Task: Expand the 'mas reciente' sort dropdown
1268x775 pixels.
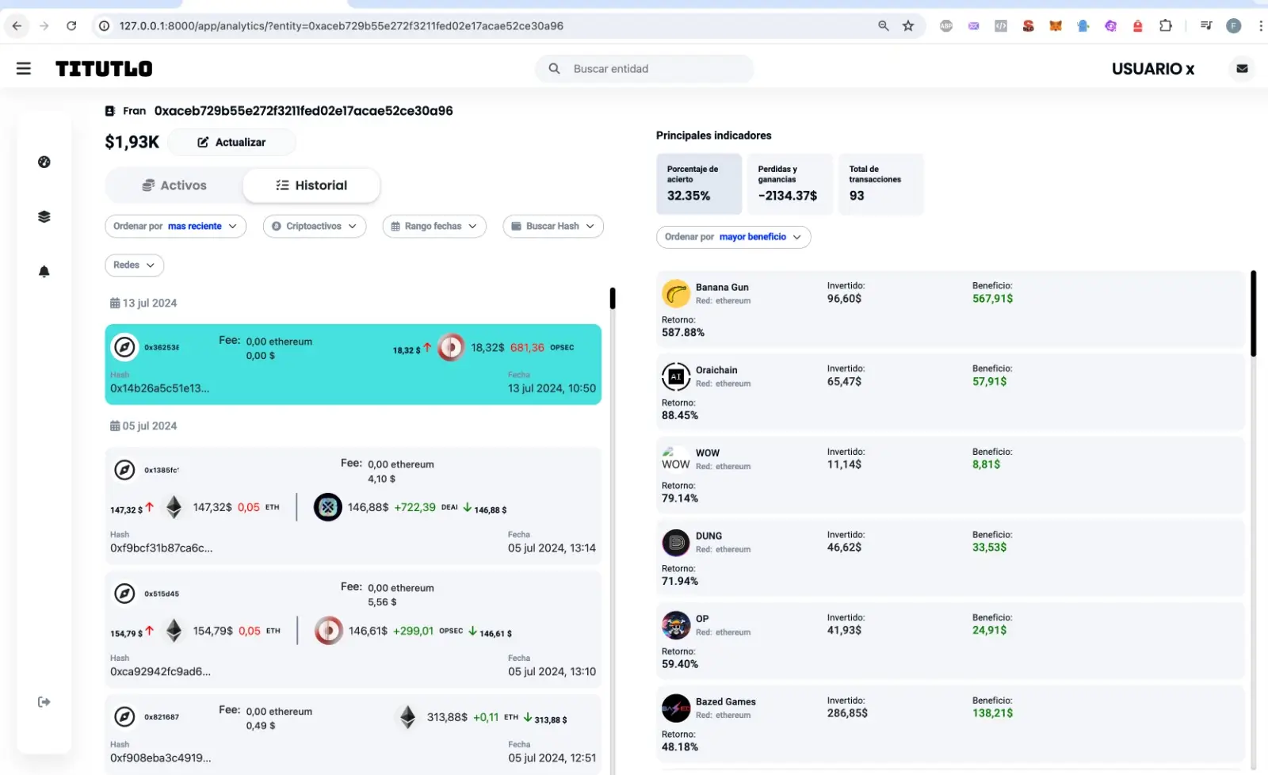Action: click(x=175, y=226)
